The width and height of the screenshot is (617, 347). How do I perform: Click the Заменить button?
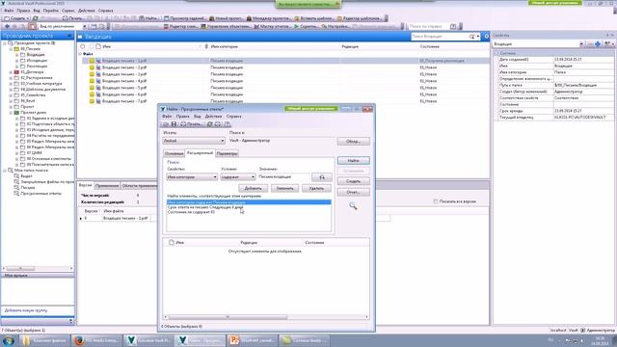[x=284, y=189]
